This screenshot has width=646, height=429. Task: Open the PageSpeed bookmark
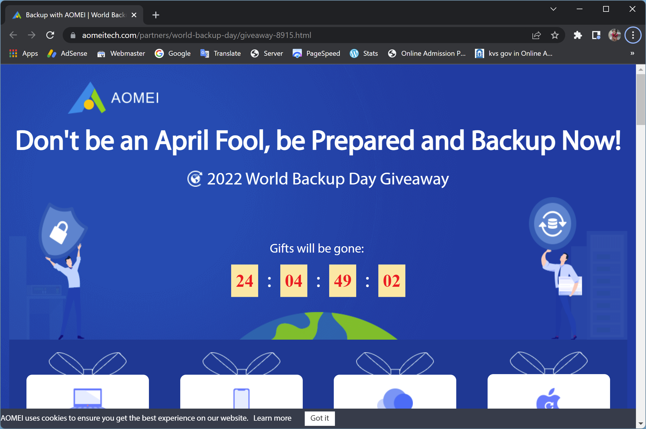click(316, 53)
